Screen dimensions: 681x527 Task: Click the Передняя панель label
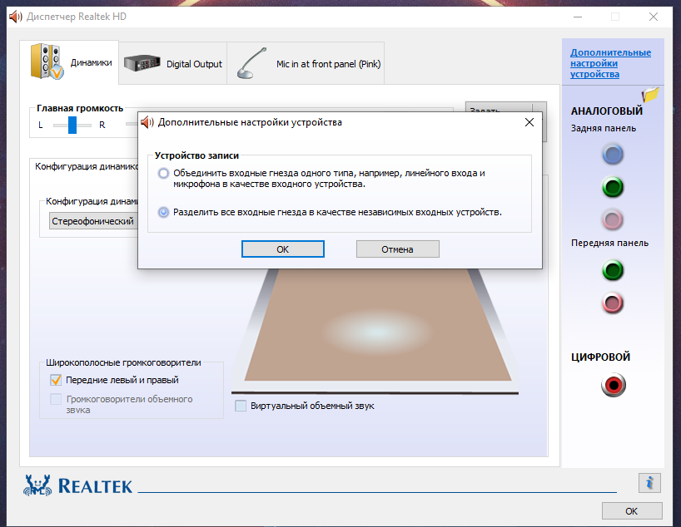point(609,243)
